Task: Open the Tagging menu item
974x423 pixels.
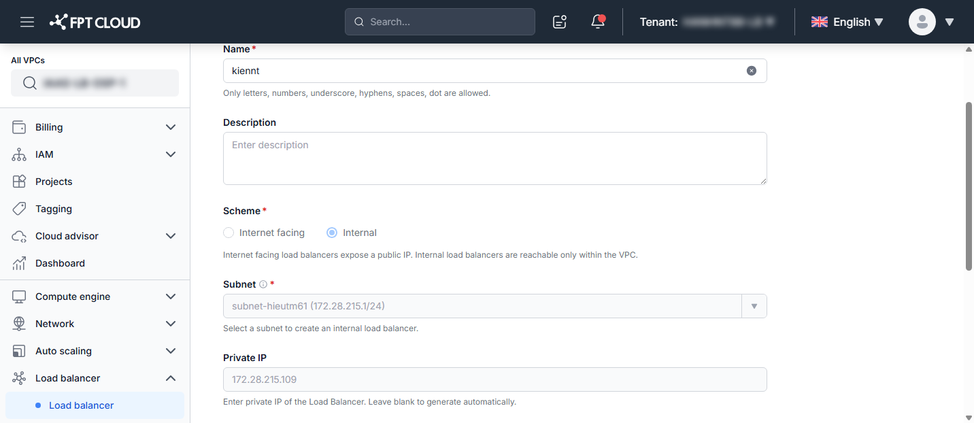Action: pos(95,209)
